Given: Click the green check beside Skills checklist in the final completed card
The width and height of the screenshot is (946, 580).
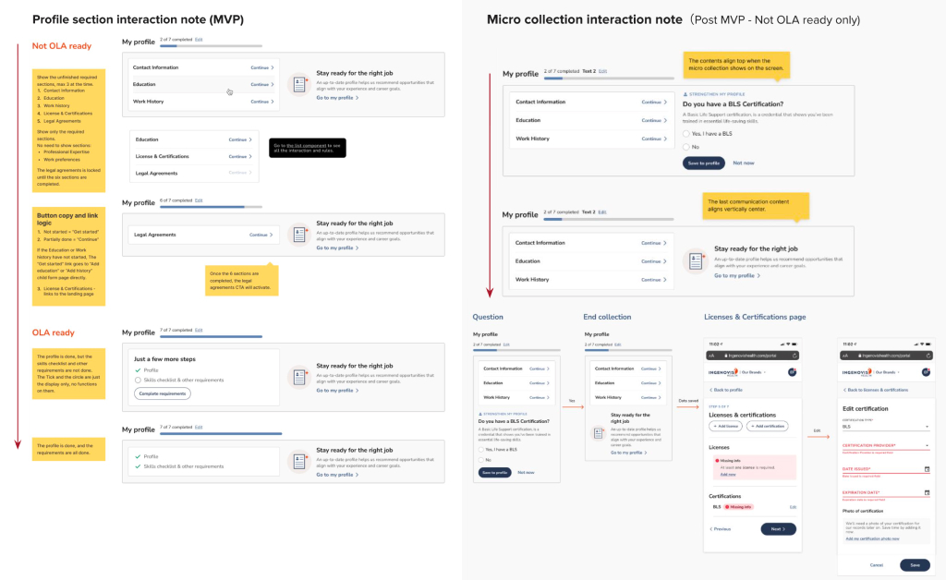Looking at the screenshot, I should click(139, 466).
